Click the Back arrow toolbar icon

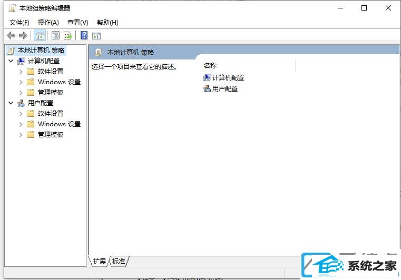tap(11, 35)
